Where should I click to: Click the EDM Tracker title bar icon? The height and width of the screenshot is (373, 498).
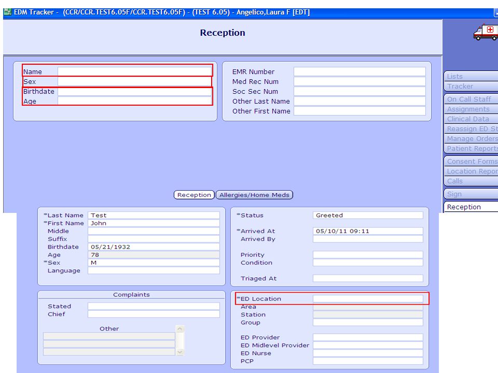[8, 12]
